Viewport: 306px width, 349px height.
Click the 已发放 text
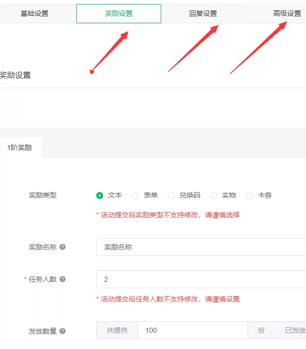click(295, 330)
